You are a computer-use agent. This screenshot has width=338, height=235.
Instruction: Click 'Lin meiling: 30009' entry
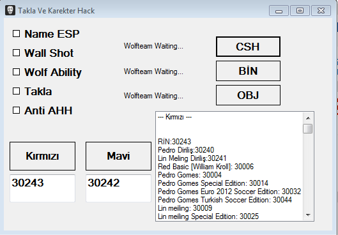coord(185,208)
